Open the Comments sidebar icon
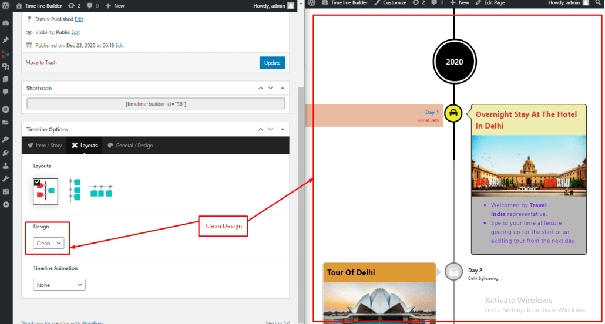 (x=5, y=92)
